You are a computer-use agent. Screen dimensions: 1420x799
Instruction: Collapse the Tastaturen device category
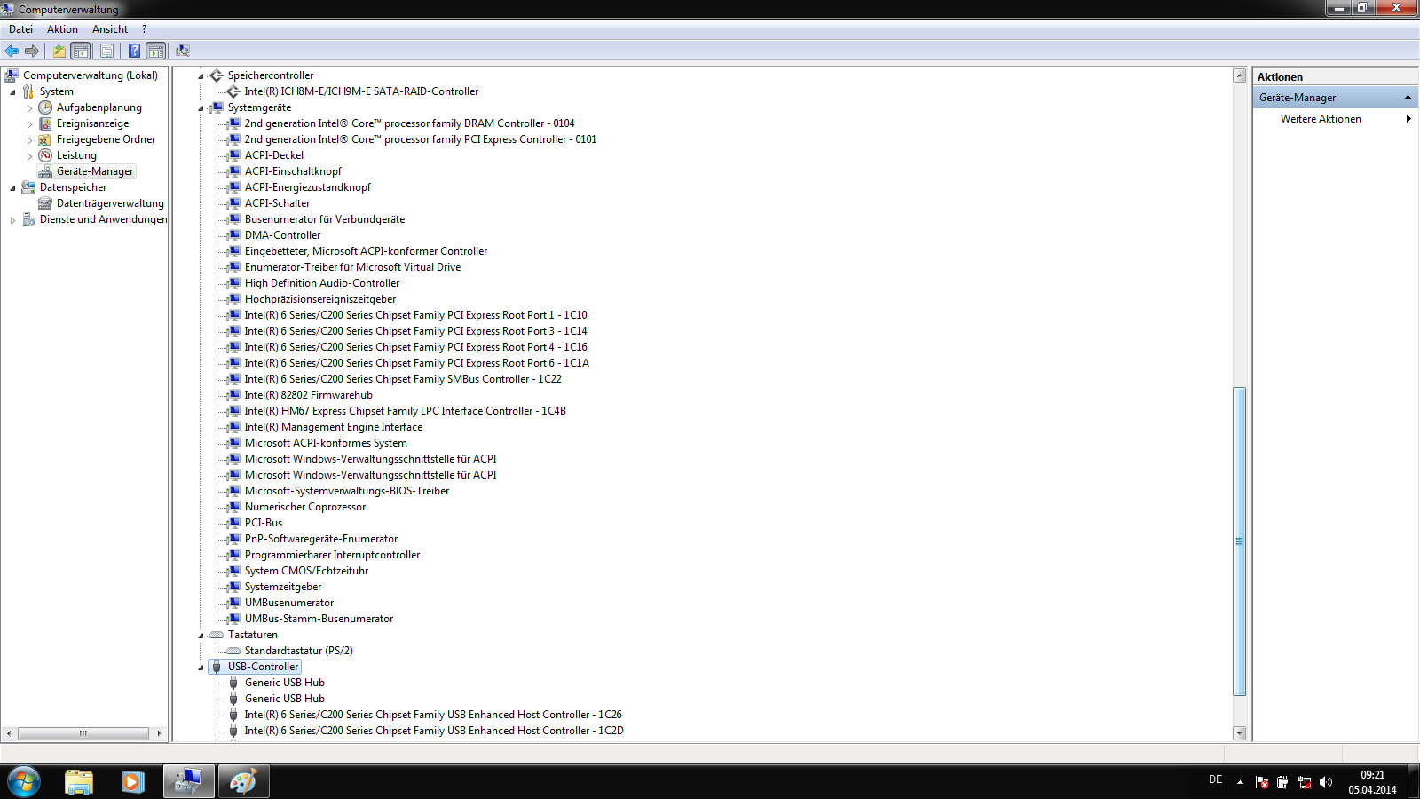tap(201, 636)
